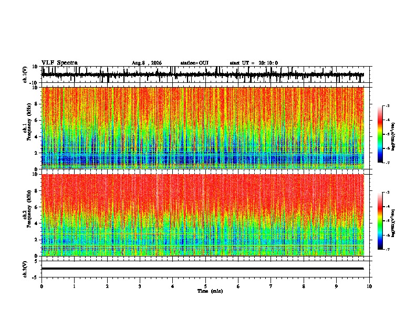
Task: Click the "VLF Spectra" plot title
Action: 59,63
